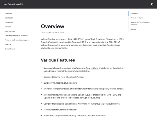Click the Overview page heading
The height and width of the screenshot is (118, 157).
53,27
